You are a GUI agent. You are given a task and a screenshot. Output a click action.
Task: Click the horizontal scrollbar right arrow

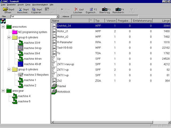click(169, 122)
